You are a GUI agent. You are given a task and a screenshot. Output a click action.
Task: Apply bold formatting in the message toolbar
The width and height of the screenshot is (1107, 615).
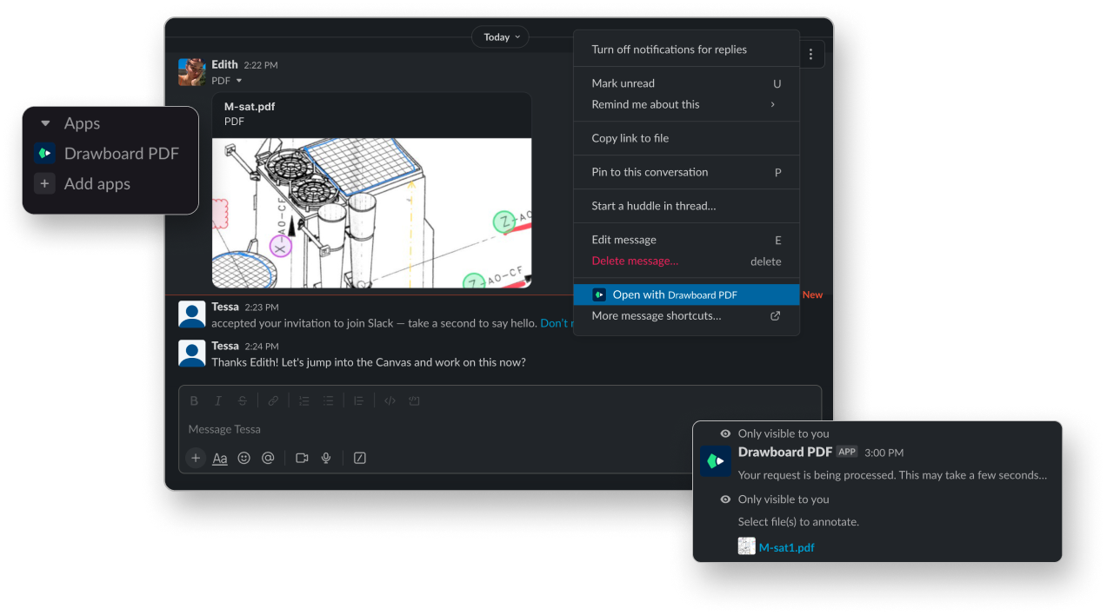[194, 400]
